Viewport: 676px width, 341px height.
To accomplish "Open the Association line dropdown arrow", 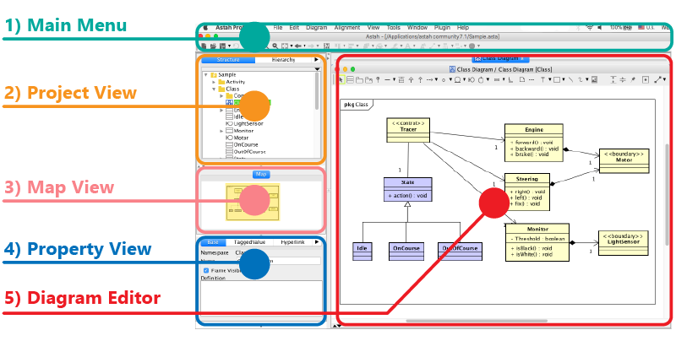I will pyautogui.click(x=395, y=79).
